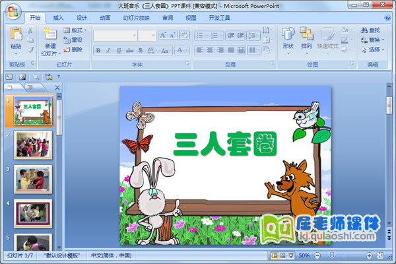Click the Increase Font Size icon
Viewport: 396px width, 264px height.
pos(162,36)
